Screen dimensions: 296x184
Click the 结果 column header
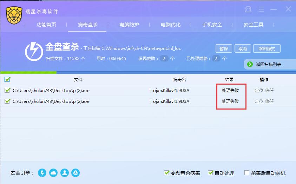[x=229, y=80]
